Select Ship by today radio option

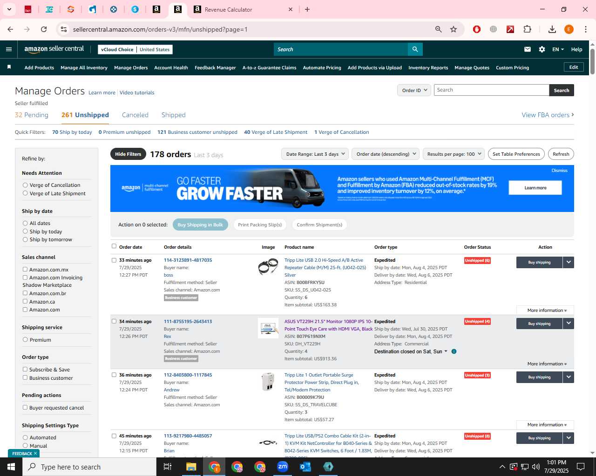25,231
